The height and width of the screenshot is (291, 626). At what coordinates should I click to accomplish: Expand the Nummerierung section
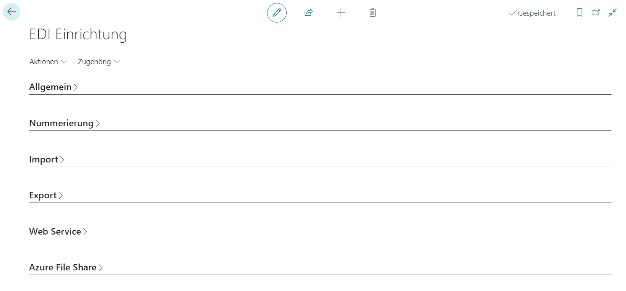pyautogui.click(x=62, y=124)
